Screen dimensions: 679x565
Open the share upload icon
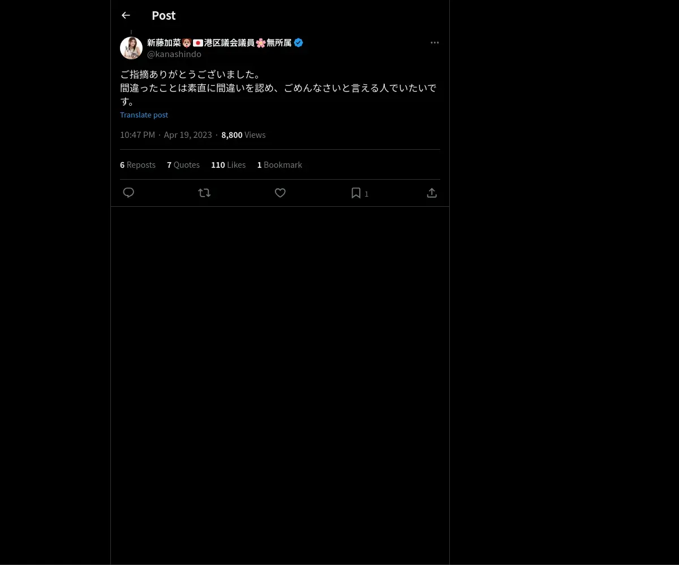coord(432,193)
